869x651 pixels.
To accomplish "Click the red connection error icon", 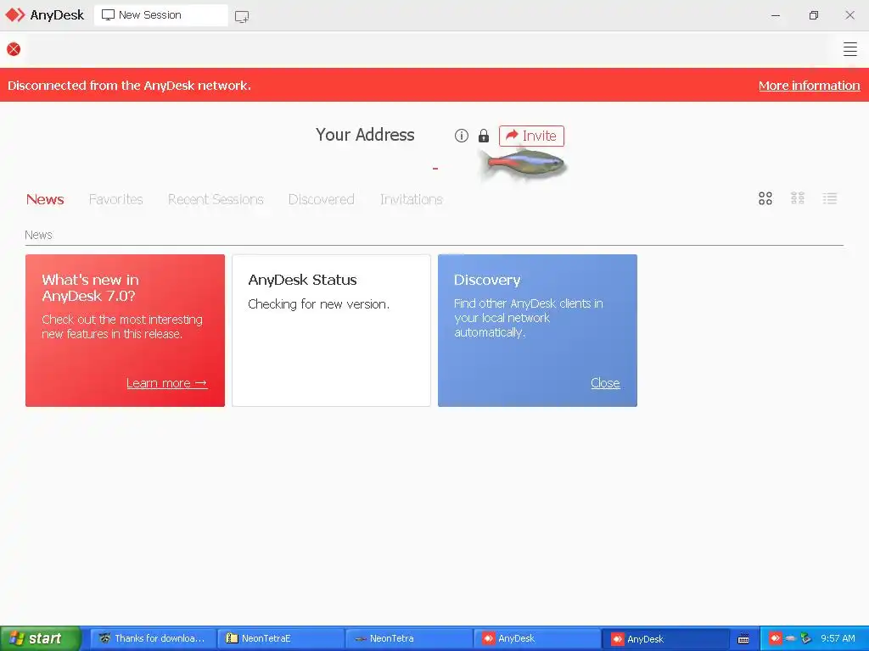I will tap(14, 49).
